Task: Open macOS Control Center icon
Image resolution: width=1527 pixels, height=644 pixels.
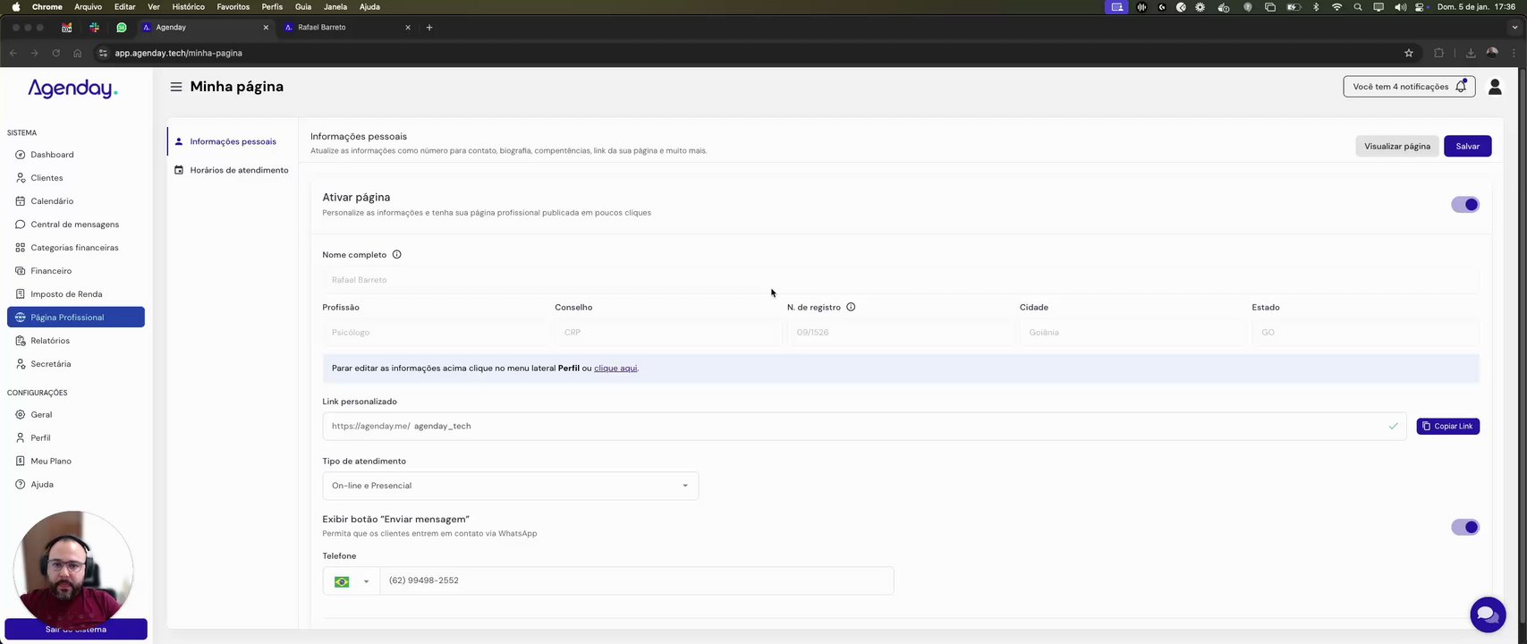Action: point(1420,6)
